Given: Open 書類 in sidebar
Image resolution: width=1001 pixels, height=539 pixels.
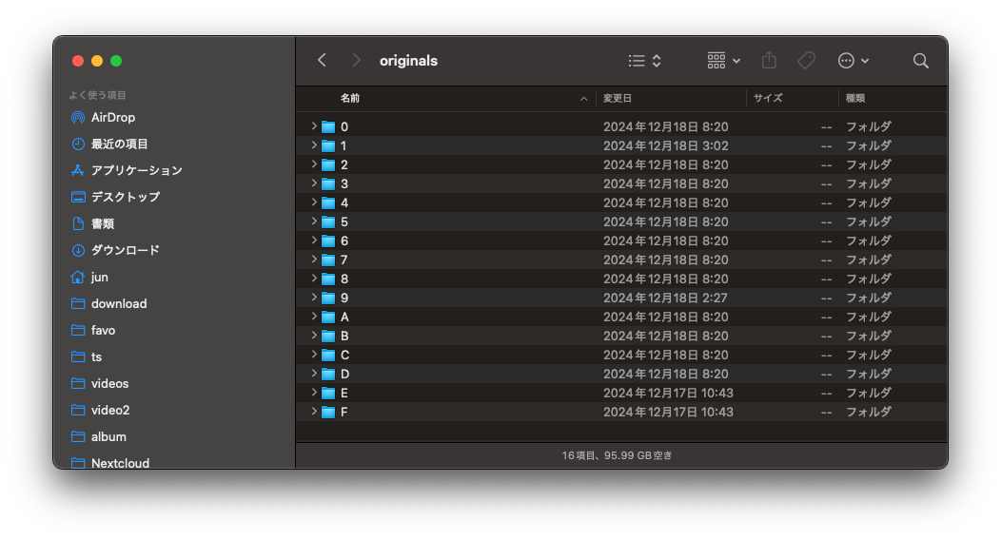Looking at the screenshot, I should click(x=92, y=224).
